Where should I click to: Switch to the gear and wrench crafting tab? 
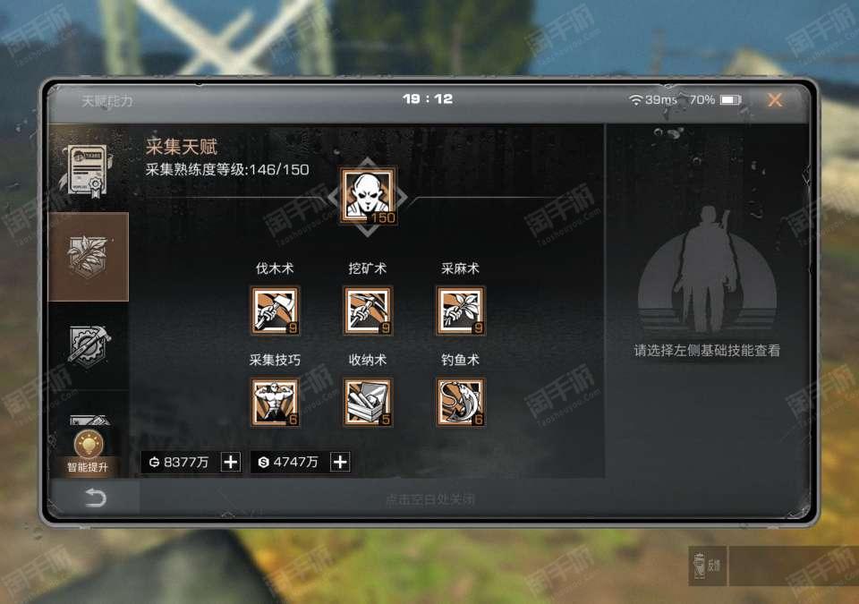[x=89, y=345]
